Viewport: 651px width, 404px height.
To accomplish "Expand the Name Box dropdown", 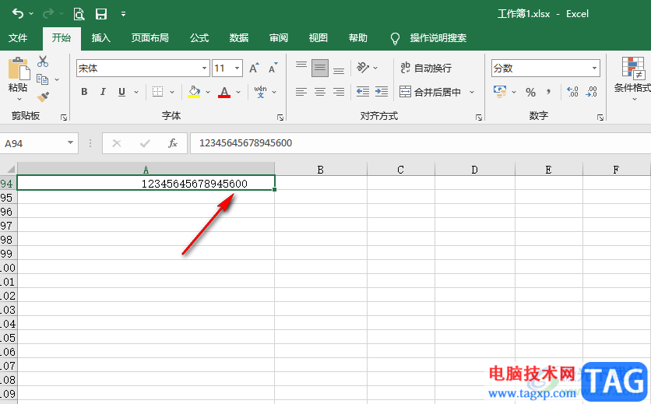I will click(x=71, y=143).
